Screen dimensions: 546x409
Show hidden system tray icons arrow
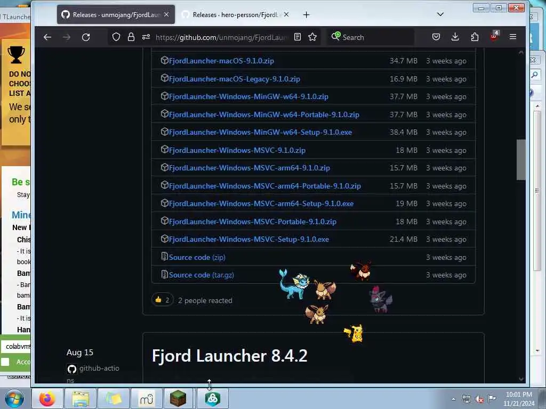coord(453,399)
